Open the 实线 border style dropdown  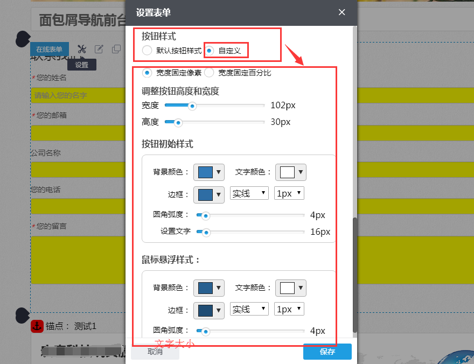tap(249, 193)
